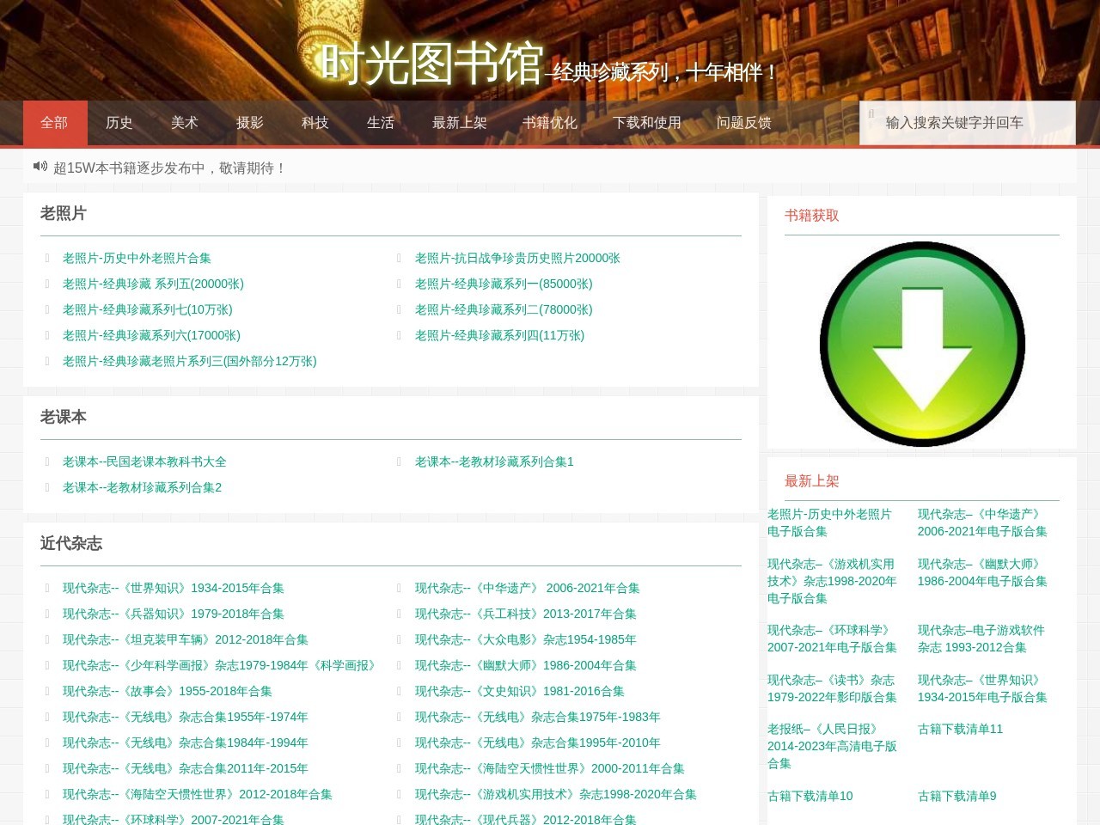Viewport: 1100px width, 825px height.
Task: Click the 时光图书馆 site logo title
Action: [x=431, y=63]
